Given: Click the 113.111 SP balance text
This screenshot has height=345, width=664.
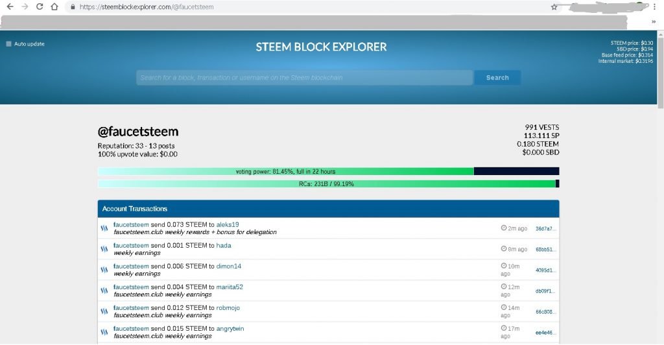Looking at the screenshot, I should tap(541, 136).
